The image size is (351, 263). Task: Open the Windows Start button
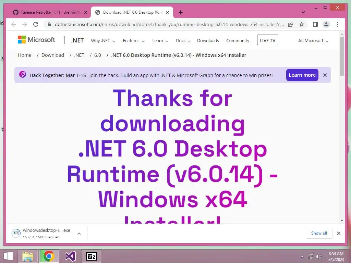click(x=8, y=256)
